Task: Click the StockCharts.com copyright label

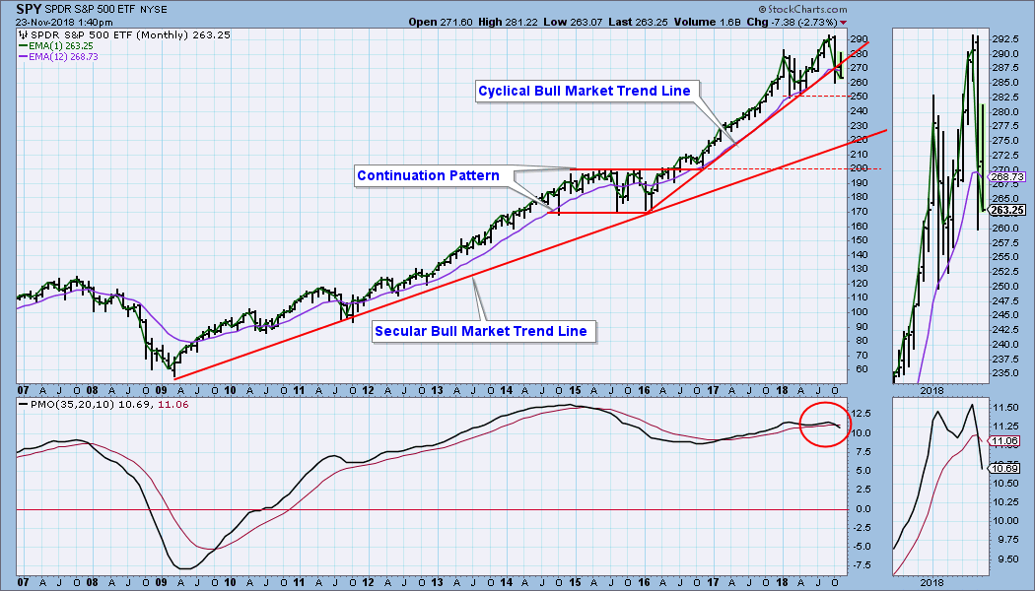Action: point(802,9)
